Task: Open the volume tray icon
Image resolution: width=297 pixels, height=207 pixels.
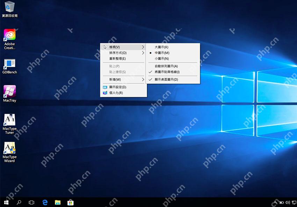Action: pyautogui.click(x=288, y=202)
